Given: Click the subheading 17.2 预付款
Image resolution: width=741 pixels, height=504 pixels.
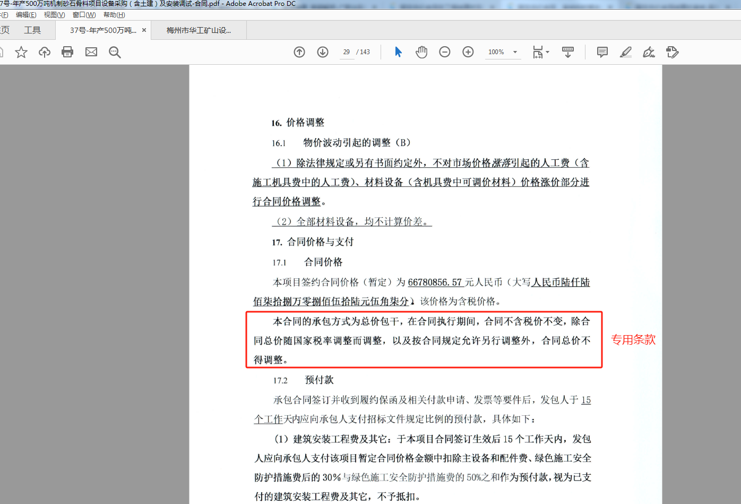Looking at the screenshot, I should coord(304,380).
